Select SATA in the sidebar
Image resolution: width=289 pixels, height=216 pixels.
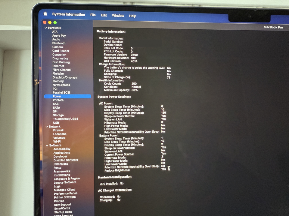click(56, 108)
